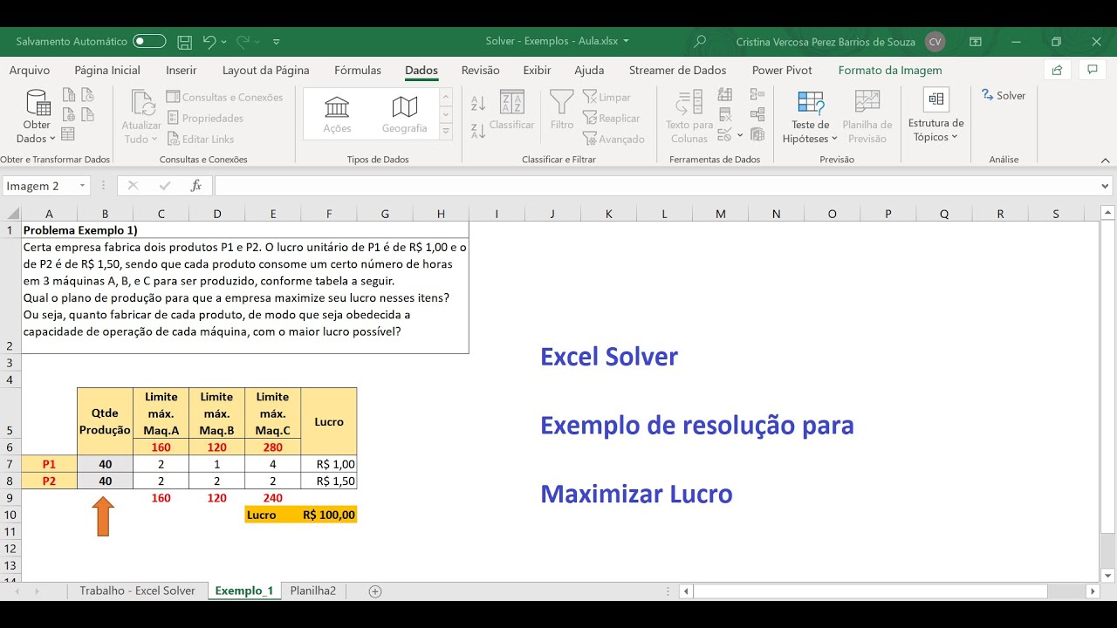Select column F header
1117x628 pixels.
click(329, 214)
